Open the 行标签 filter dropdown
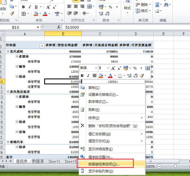 [42, 46]
